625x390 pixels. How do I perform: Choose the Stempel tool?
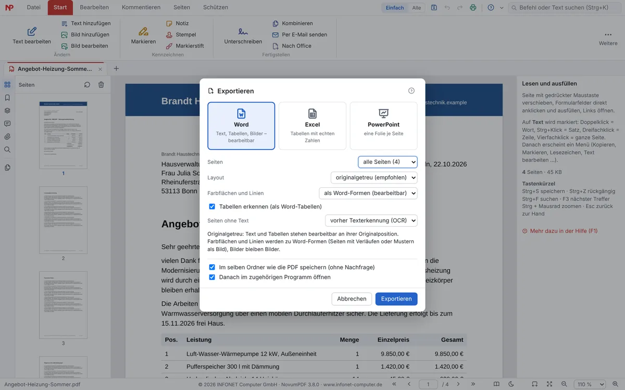pos(181,34)
